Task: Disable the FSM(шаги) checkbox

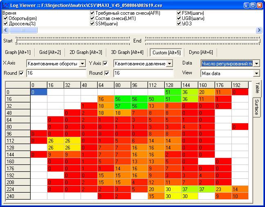Action: click(x=179, y=13)
